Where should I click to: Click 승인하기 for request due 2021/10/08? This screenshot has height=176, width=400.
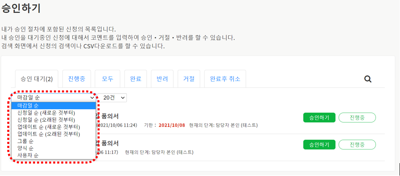point(319,117)
